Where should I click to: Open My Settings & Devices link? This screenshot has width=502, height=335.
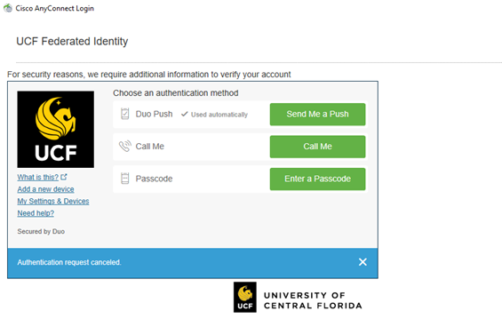(x=53, y=201)
